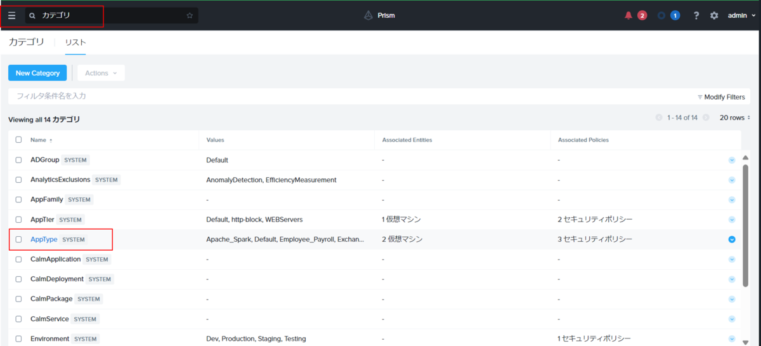Check the CalmPackage row checkbox
This screenshot has height=346, width=761.
[x=19, y=299]
